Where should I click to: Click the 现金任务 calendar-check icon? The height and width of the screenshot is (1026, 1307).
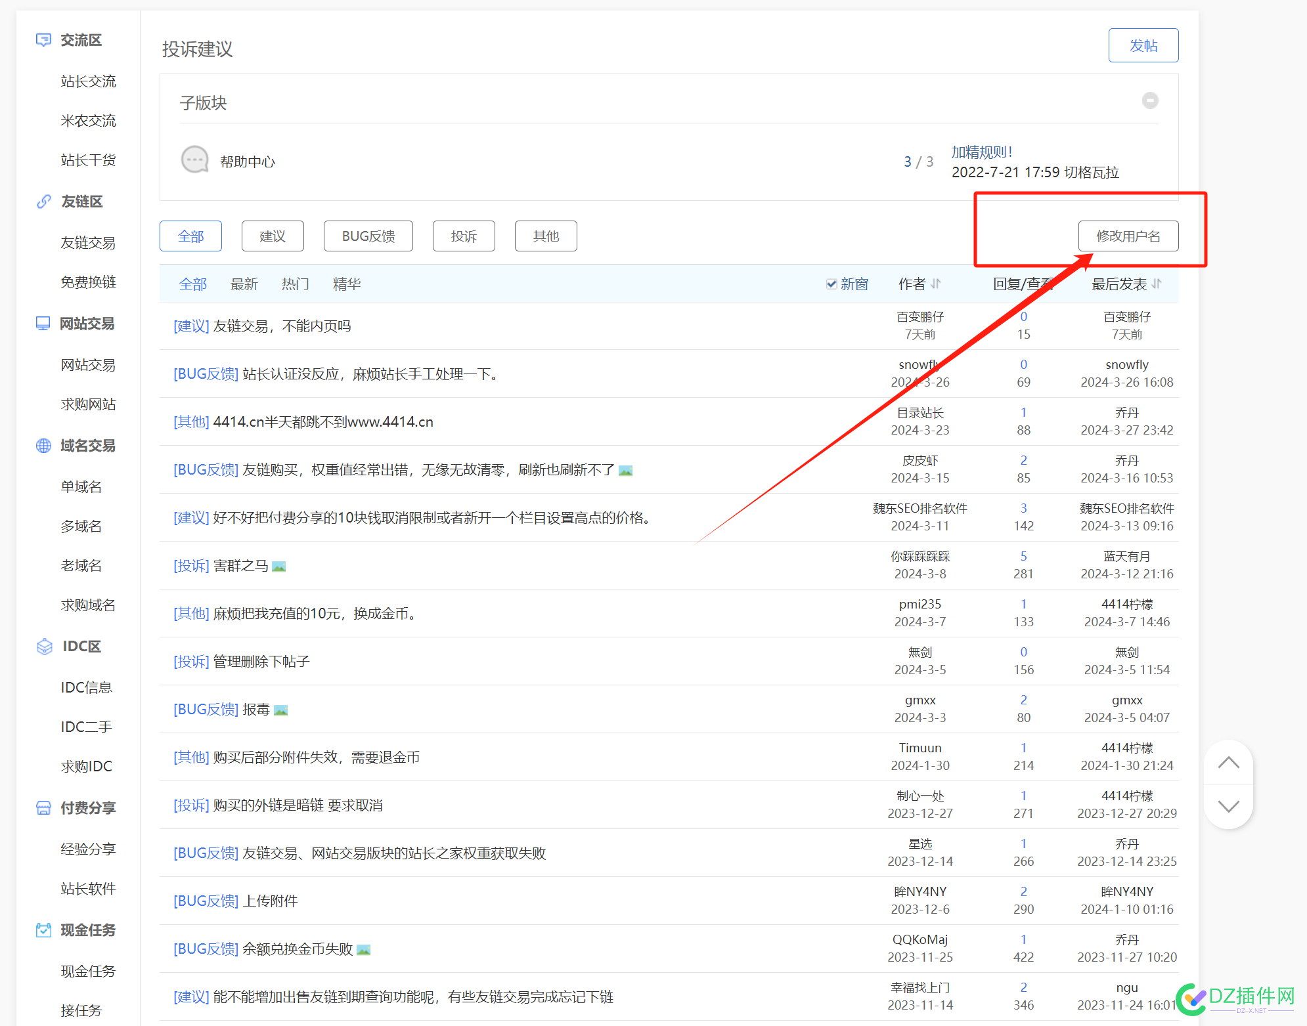coord(43,930)
